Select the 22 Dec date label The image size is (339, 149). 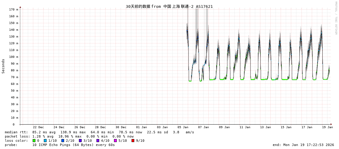[x=38, y=127]
